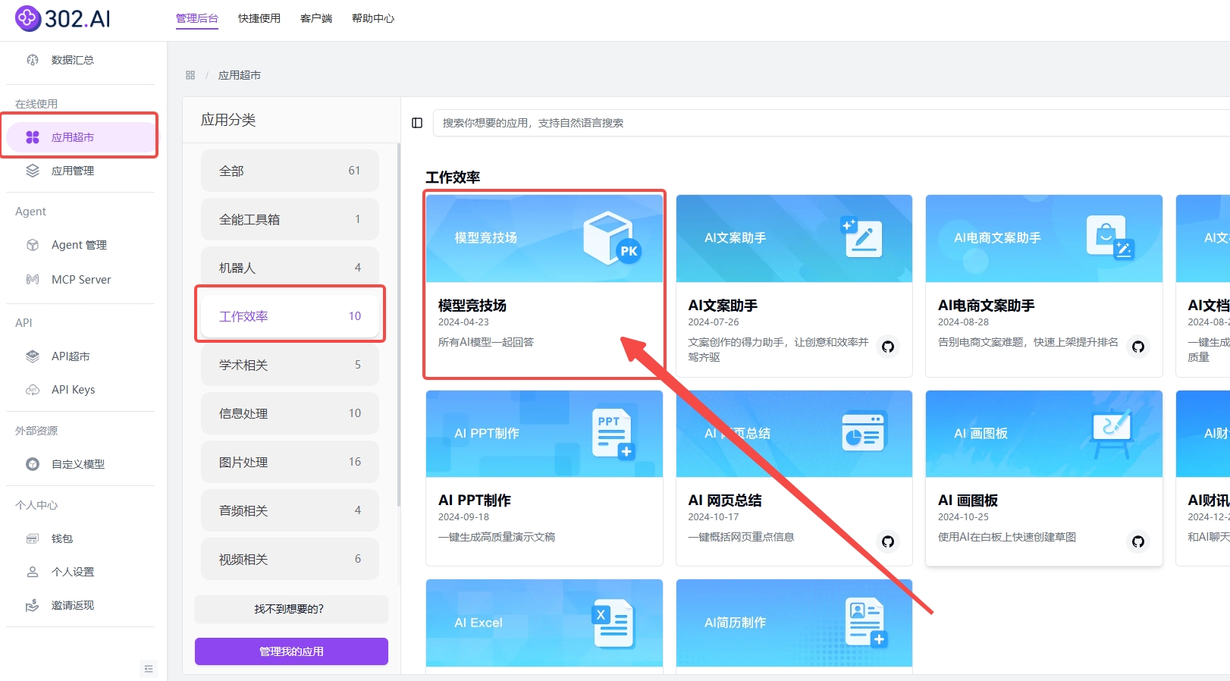Click the 2024-09-18 date on AI PPT制作
1230x681 pixels.
tap(463, 517)
